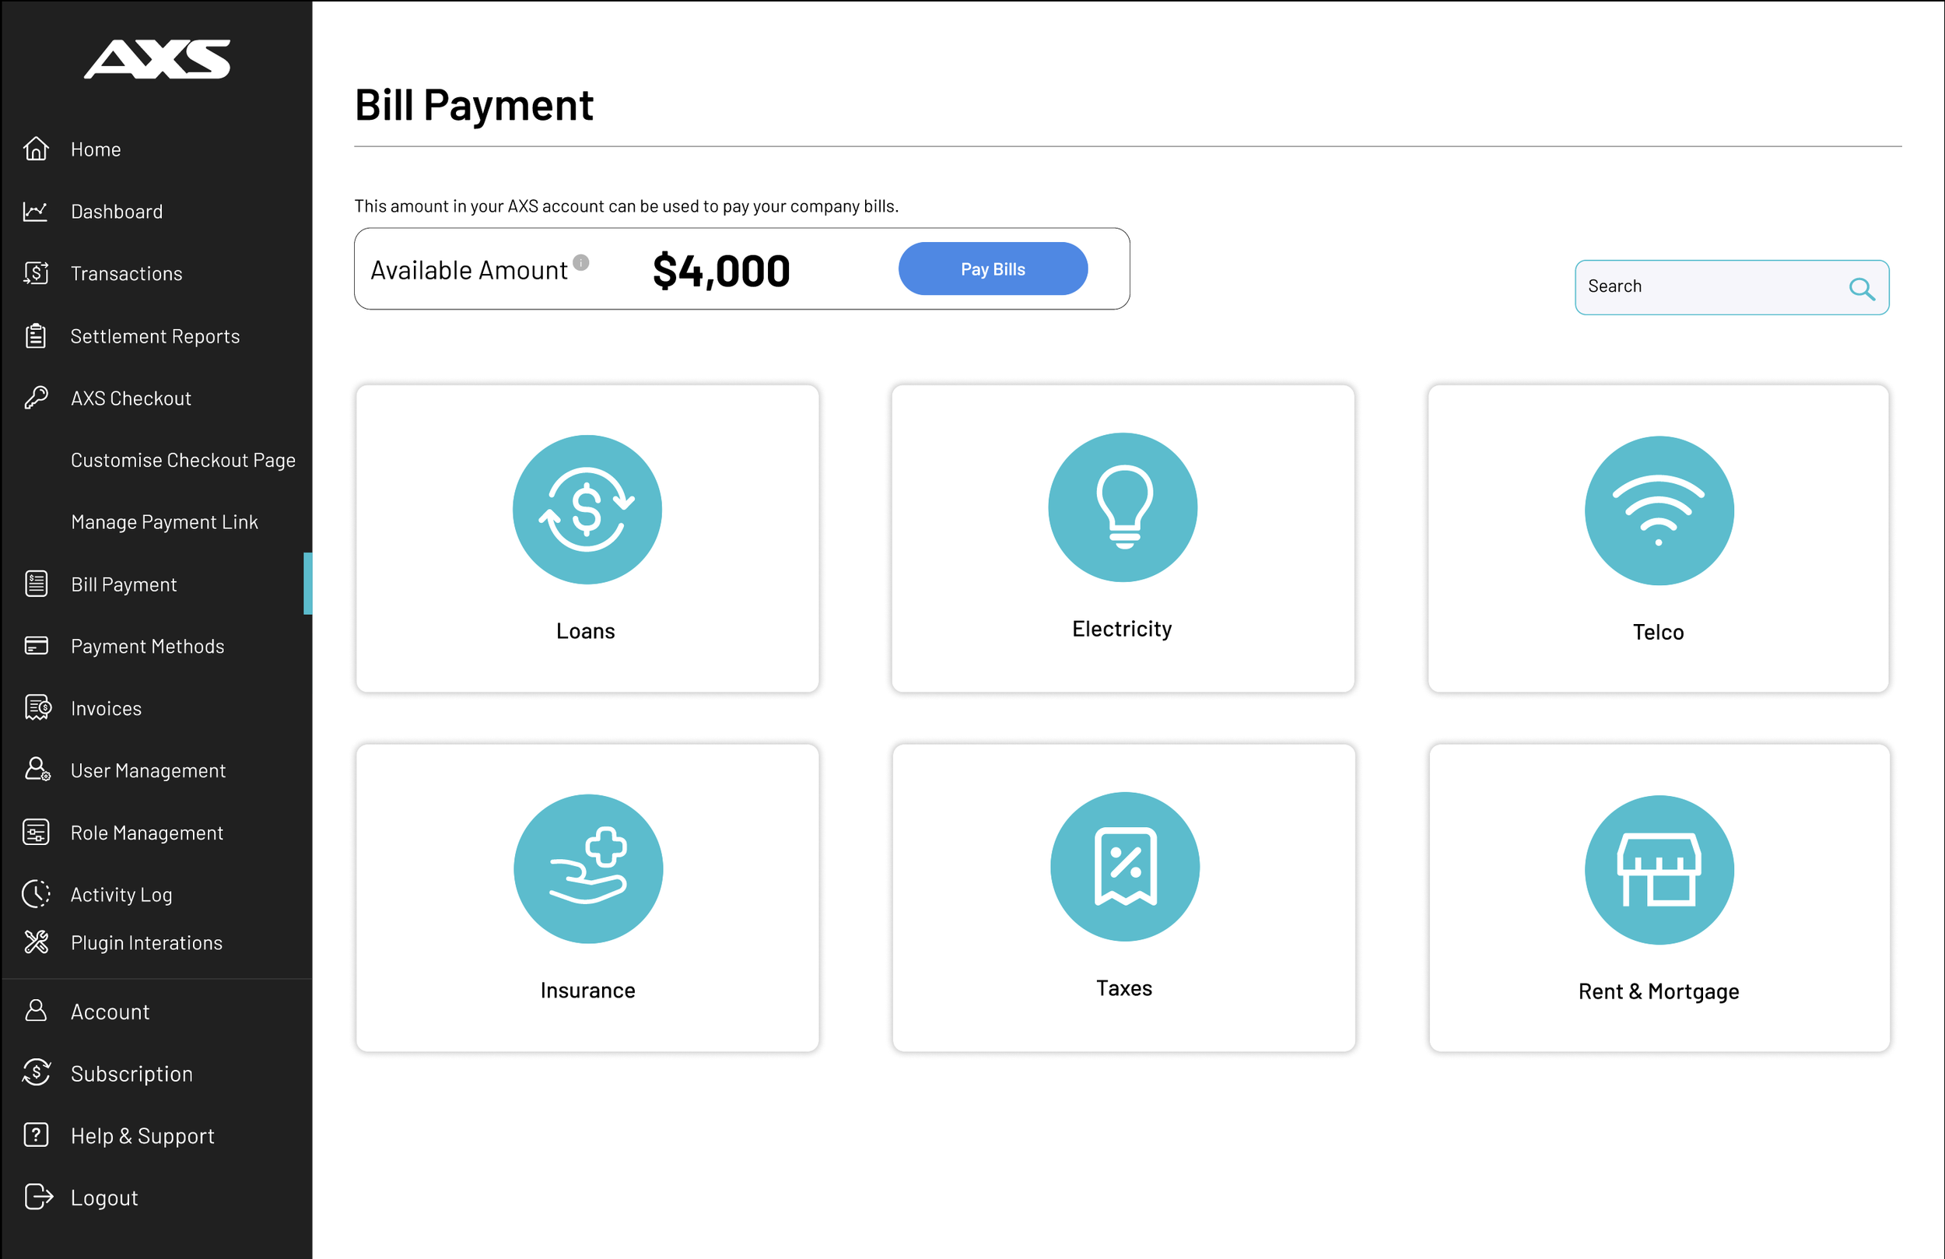The width and height of the screenshot is (1945, 1259).
Task: Navigate to Settlement Reports
Action: point(155,336)
